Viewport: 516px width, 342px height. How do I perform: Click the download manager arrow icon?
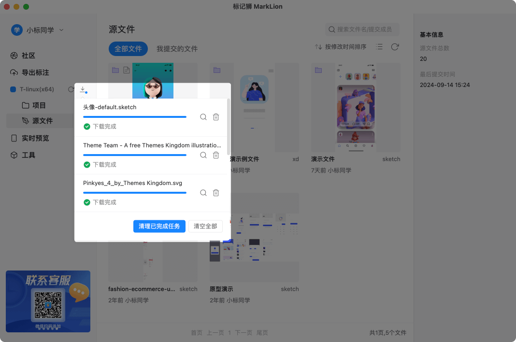coord(83,90)
